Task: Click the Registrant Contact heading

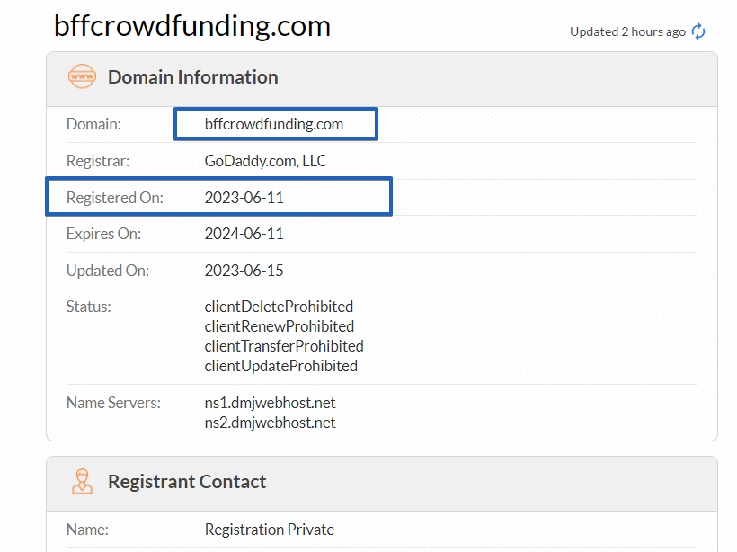Action: click(187, 482)
